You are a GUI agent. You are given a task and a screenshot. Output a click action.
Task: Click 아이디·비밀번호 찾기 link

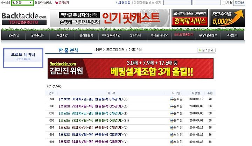pyautogui.click(x=147, y=2)
